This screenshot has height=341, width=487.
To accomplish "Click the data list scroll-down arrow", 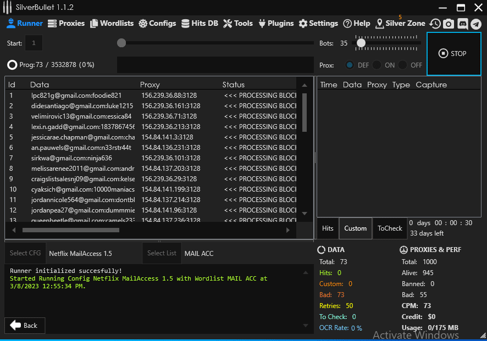I will point(305,213).
